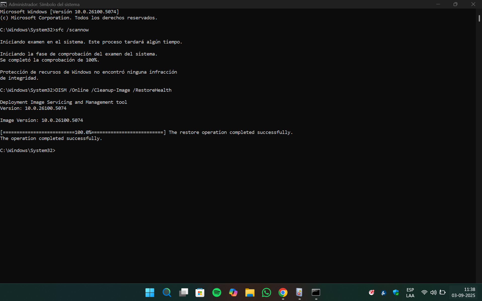
Task: Click 'The operation completed successfully.' line
Action: (x=51, y=138)
